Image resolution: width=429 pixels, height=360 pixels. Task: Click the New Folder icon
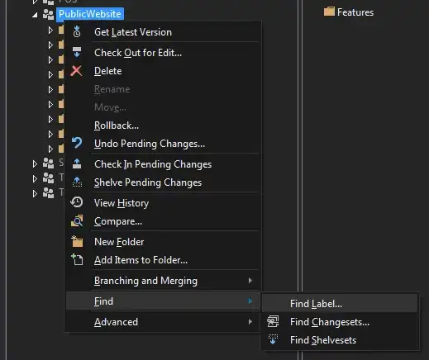tap(77, 241)
